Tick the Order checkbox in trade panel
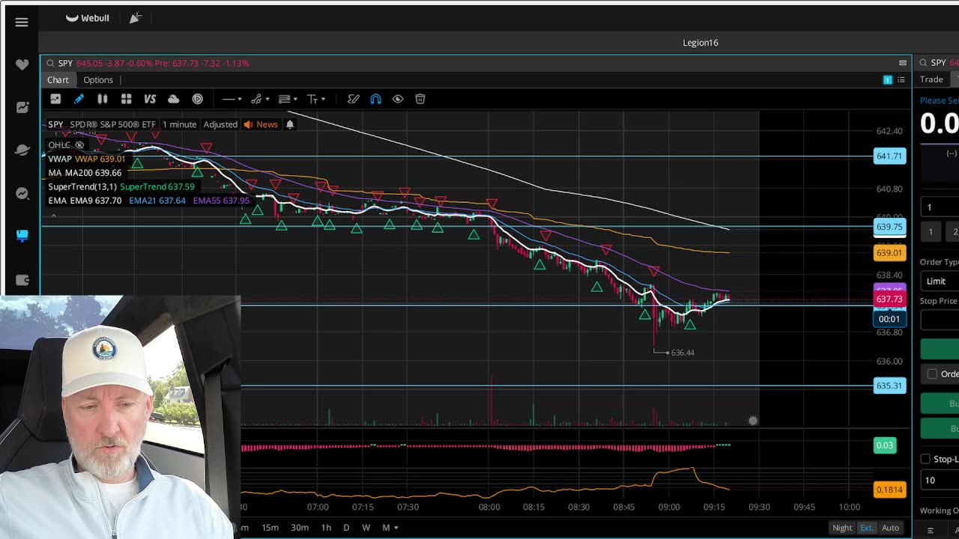 [x=932, y=374]
